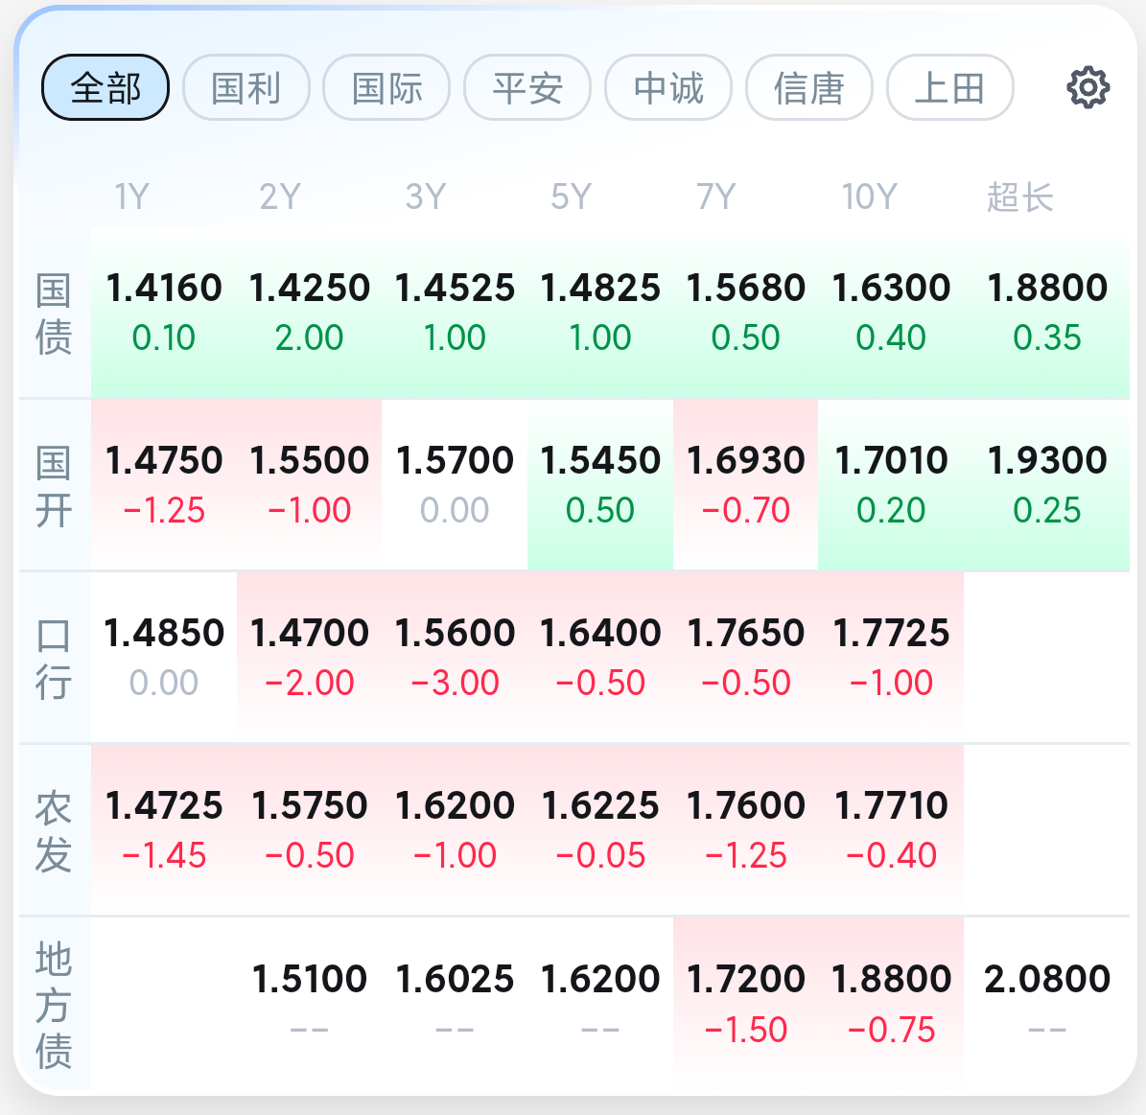Select the 国开 3Y yield 1.5700
Viewport: 1146px width, 1115px height.
[x=455, y=485]
